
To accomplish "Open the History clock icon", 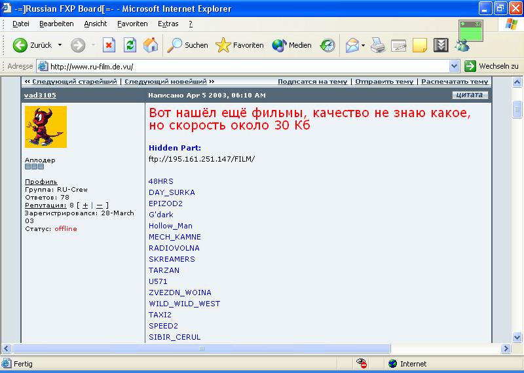I will 327,45.
